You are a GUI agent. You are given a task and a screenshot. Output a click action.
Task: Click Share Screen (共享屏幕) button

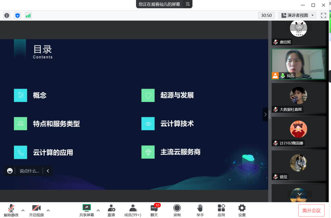[x=86, y=210]
